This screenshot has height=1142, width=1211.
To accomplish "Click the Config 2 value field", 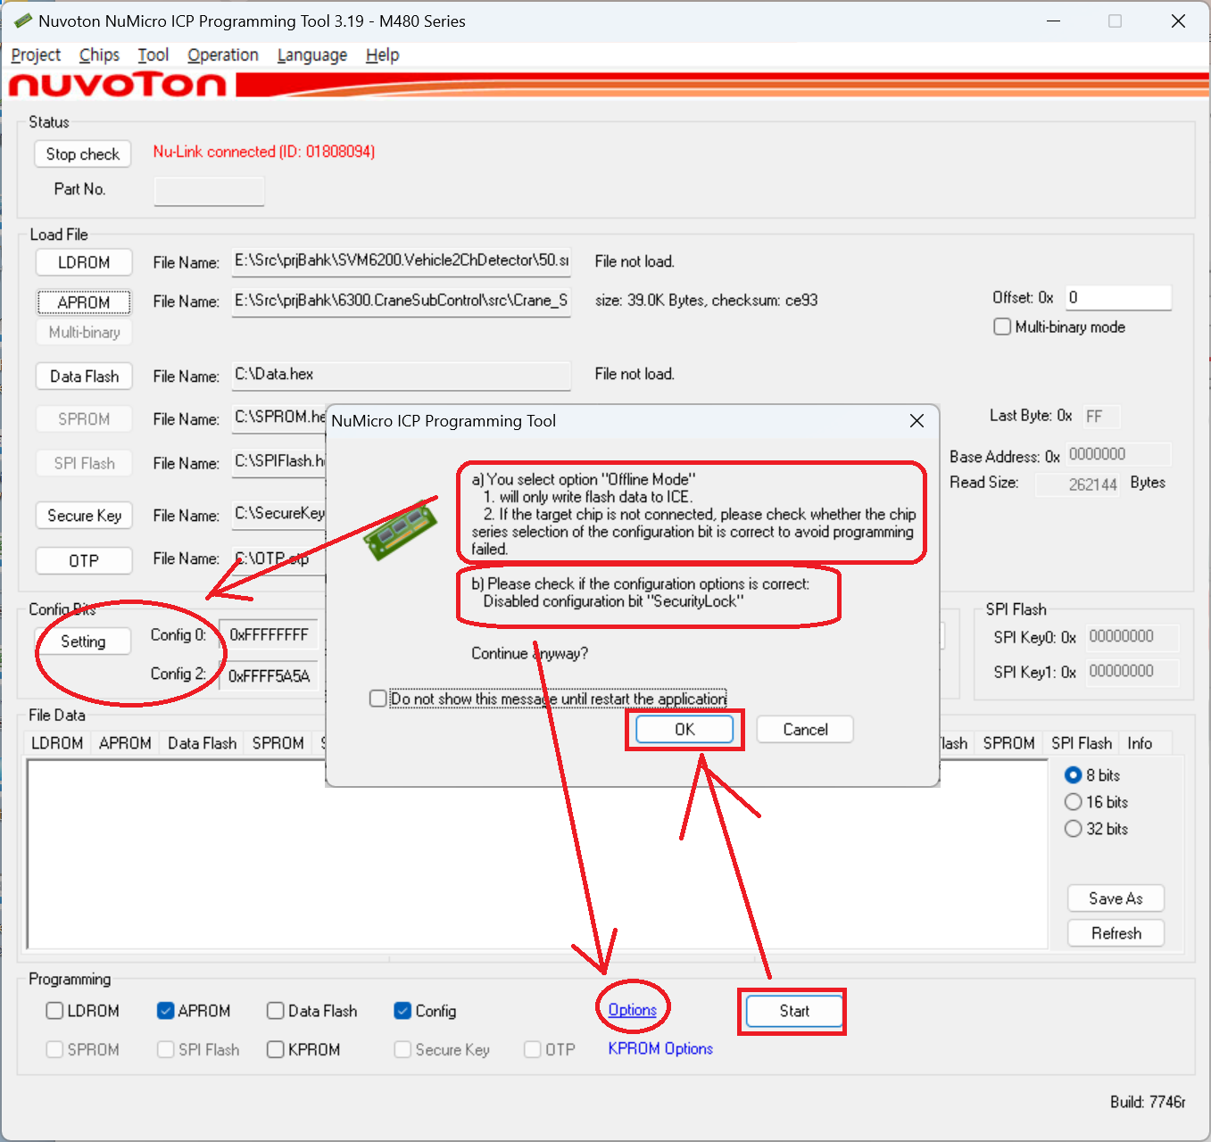I will [269, 675].
